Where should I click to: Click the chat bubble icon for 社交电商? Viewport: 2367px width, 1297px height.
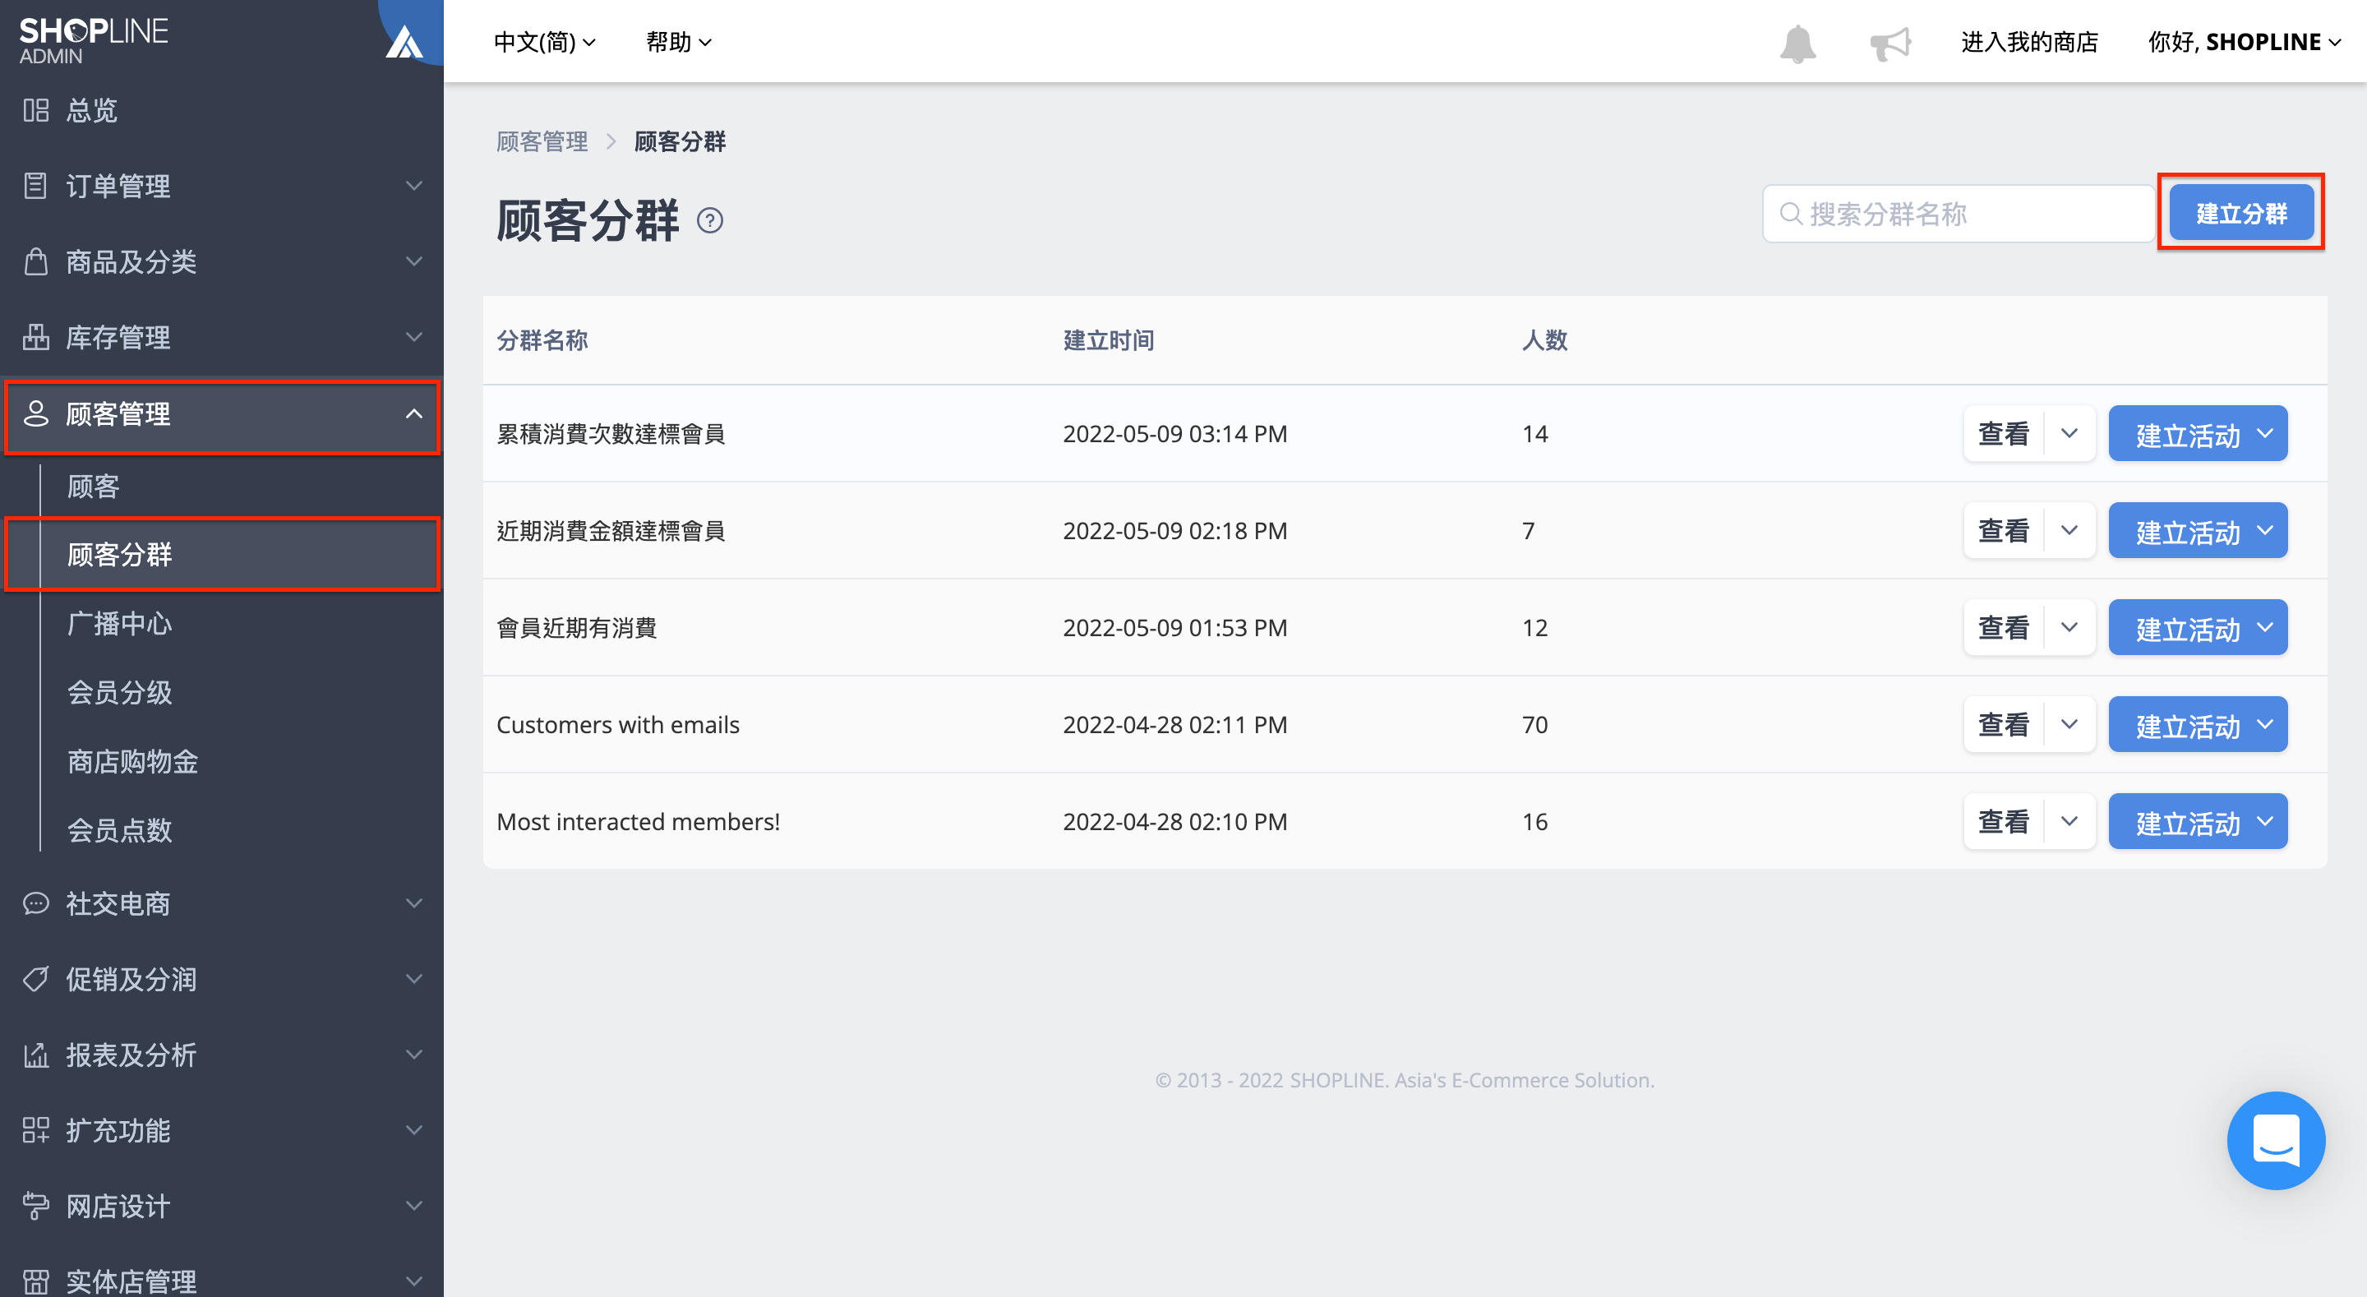36,903
